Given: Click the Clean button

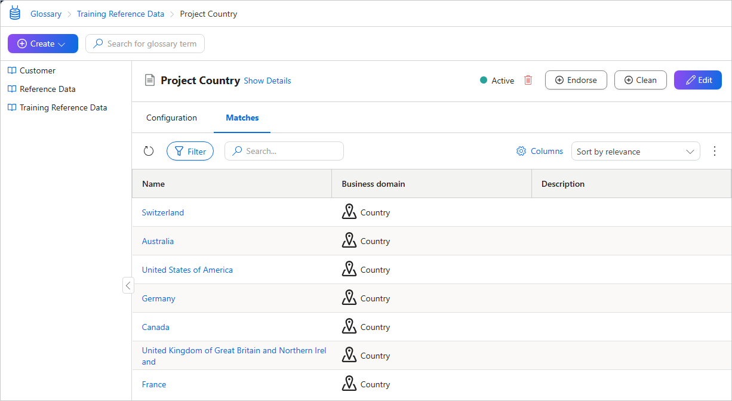Looking at the screenshot, I should point(641,80).
